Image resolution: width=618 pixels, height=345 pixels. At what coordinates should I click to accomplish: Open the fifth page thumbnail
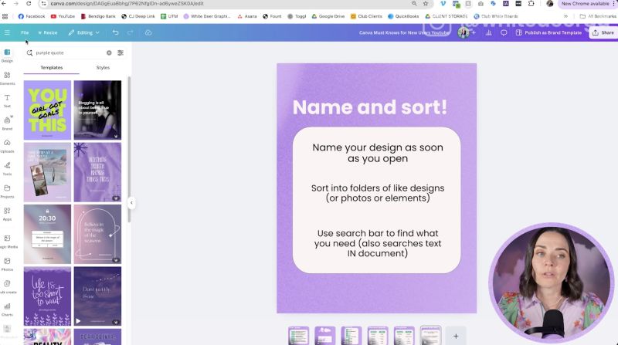click(x=404, y=336)
